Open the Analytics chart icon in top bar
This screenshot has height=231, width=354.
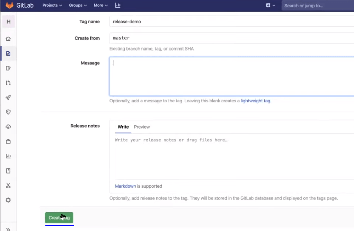(117, 5)
